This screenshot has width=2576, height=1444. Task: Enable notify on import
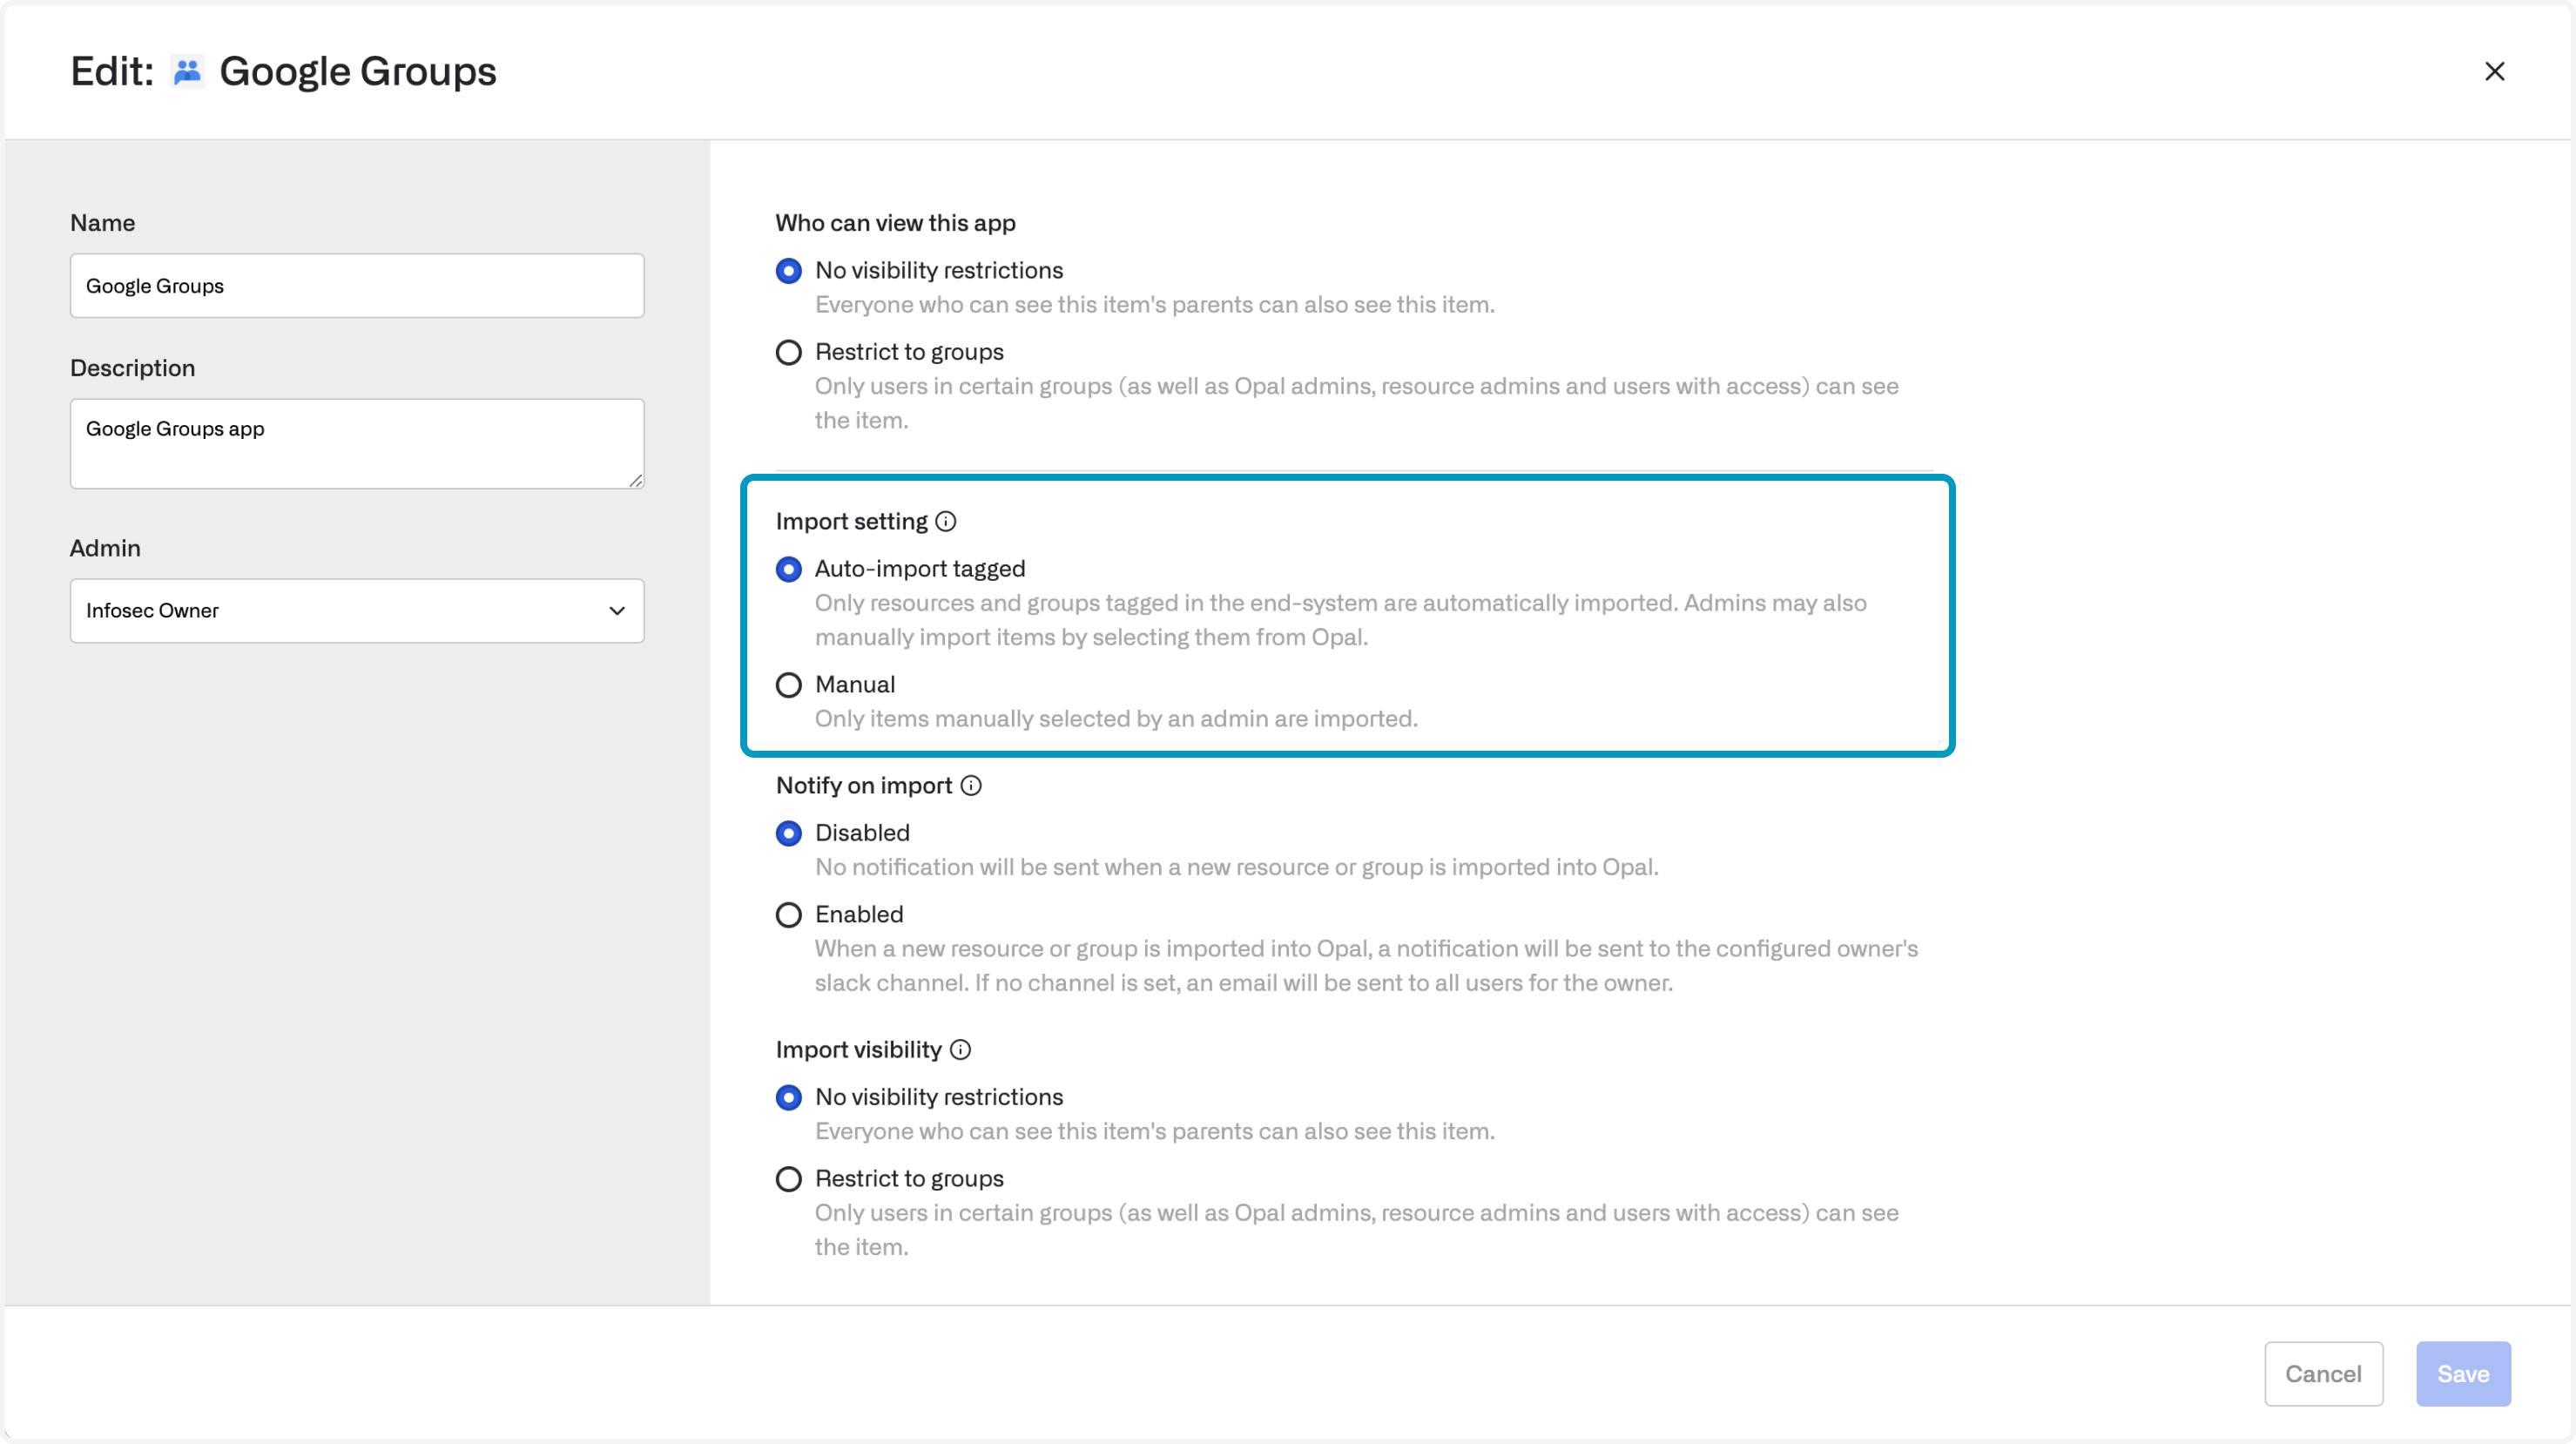click(x=789, y=915)
